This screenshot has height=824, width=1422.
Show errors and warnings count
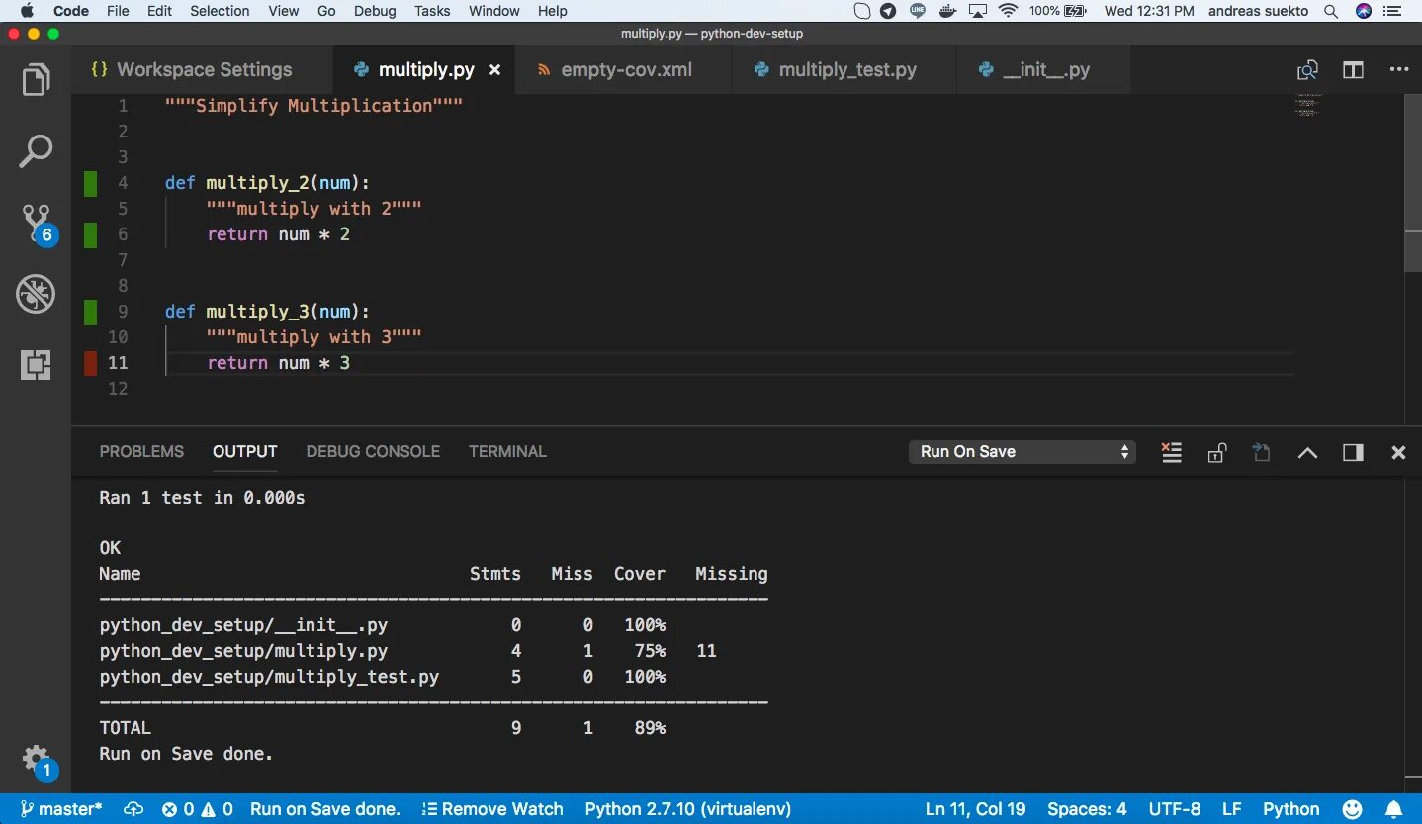197,809
